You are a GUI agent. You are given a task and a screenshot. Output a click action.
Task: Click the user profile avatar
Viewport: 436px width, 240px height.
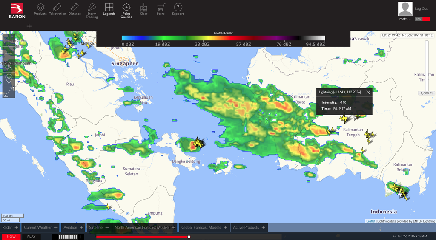405,9
